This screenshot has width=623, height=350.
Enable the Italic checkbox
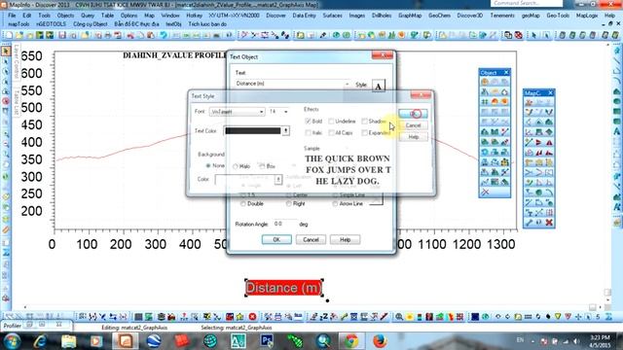pyautogui.click(x=308, y=133)
